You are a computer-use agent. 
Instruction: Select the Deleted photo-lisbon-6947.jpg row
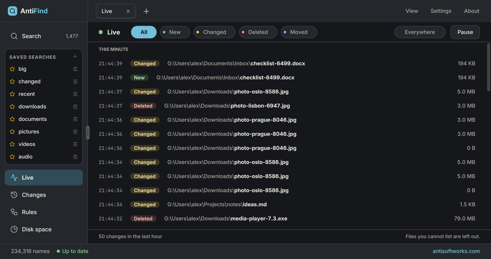click(287, 106)
